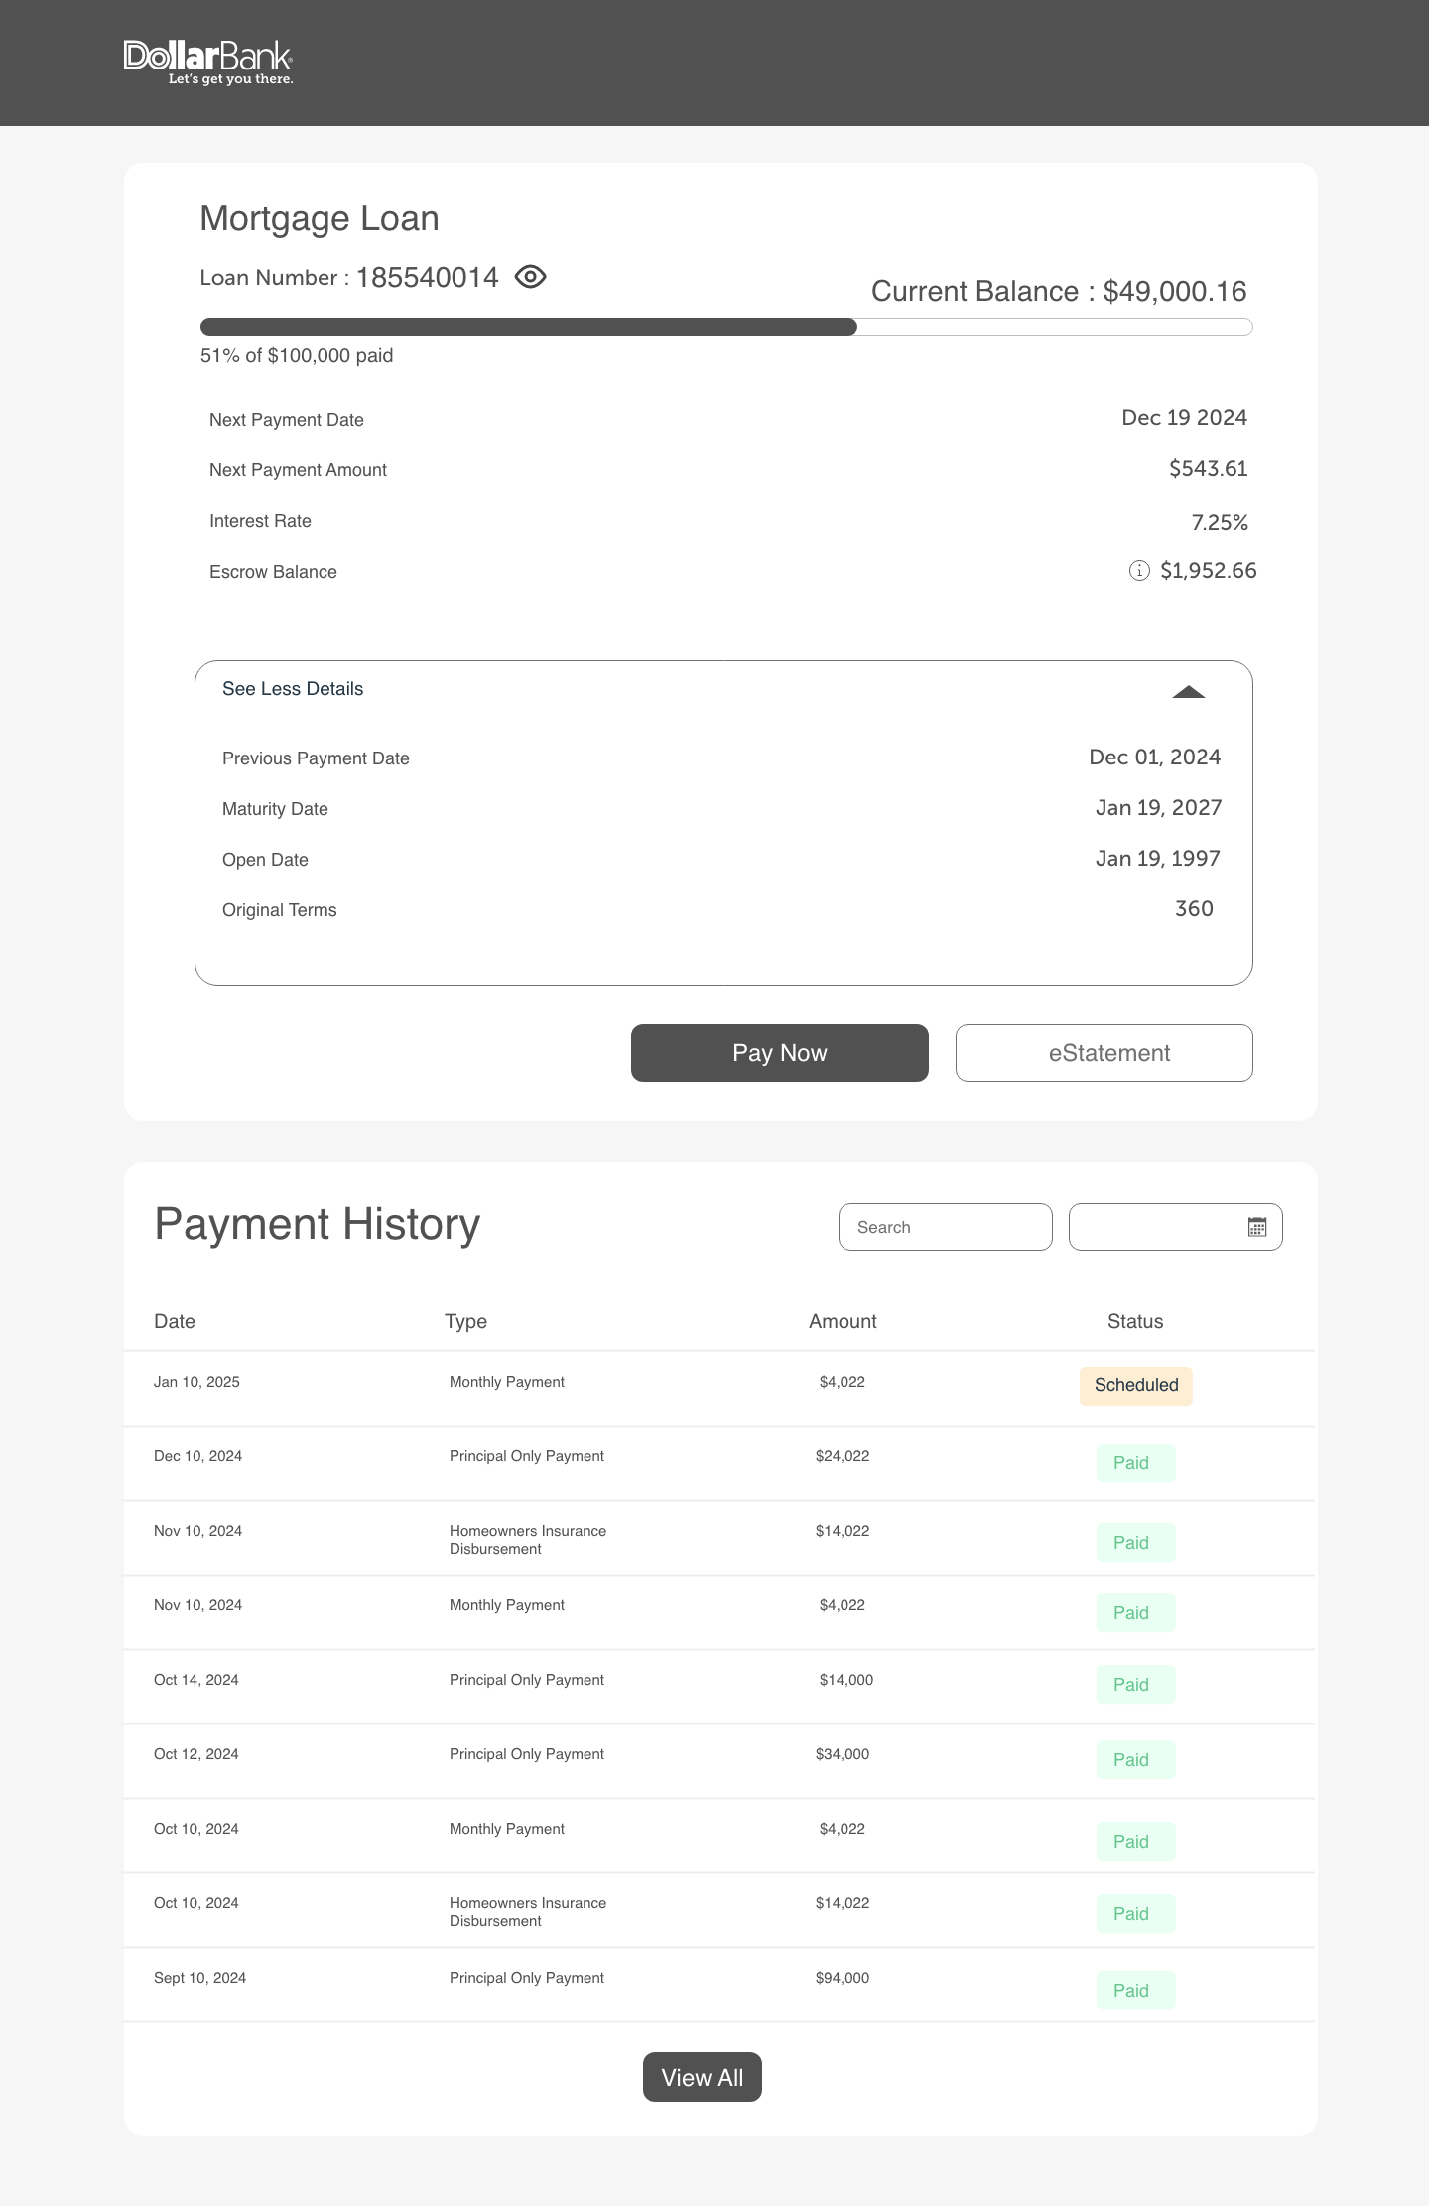Click the date filter field

coord(1156,1227)
